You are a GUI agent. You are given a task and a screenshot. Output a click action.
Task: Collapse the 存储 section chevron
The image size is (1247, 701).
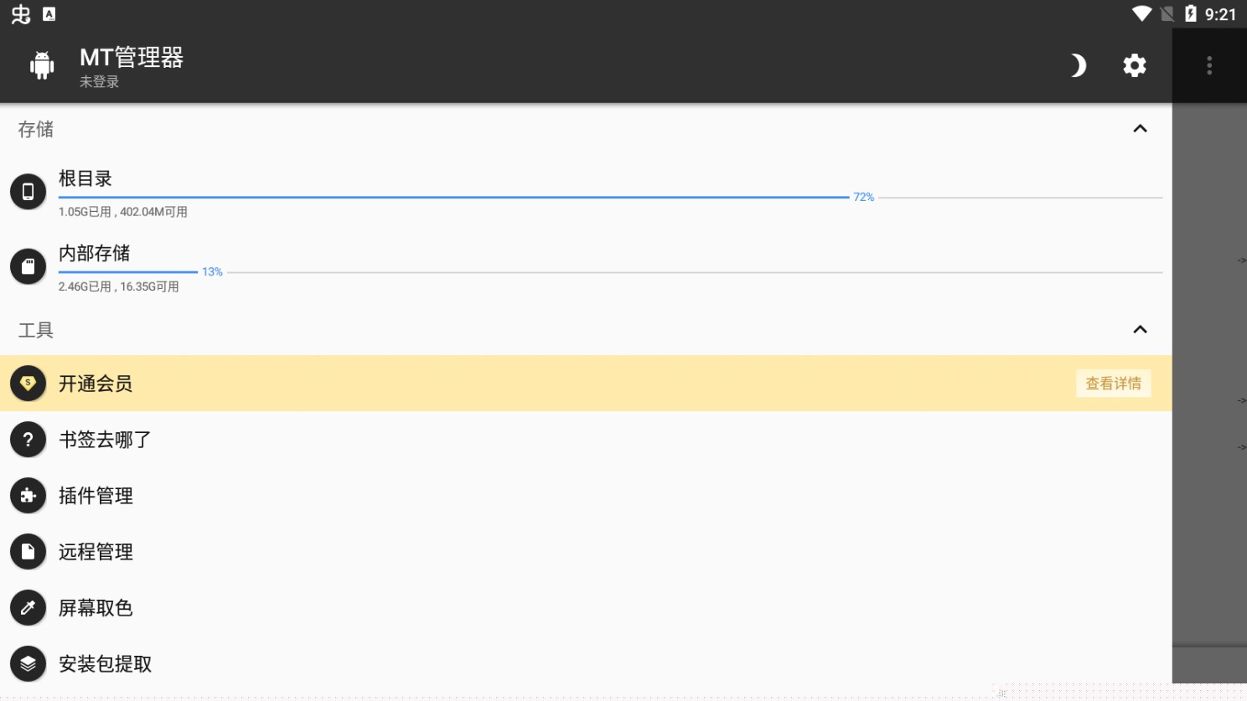point(1140,129)
